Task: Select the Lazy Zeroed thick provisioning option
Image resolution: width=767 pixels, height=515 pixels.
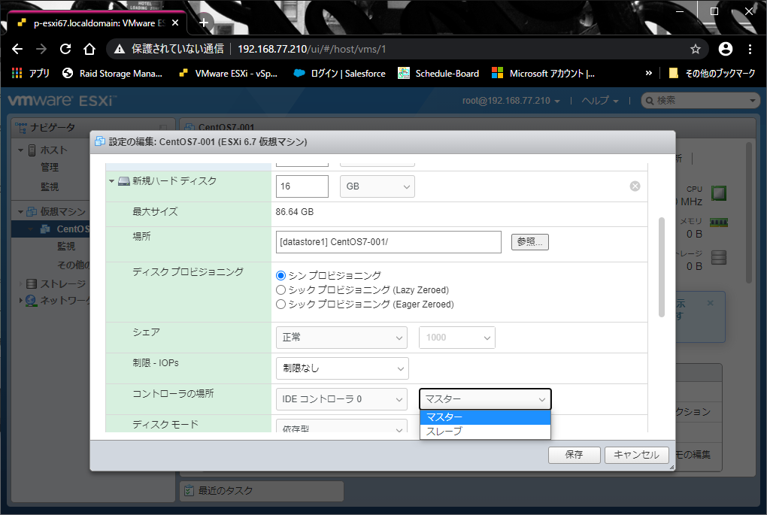Action: [x=280, y=290]
